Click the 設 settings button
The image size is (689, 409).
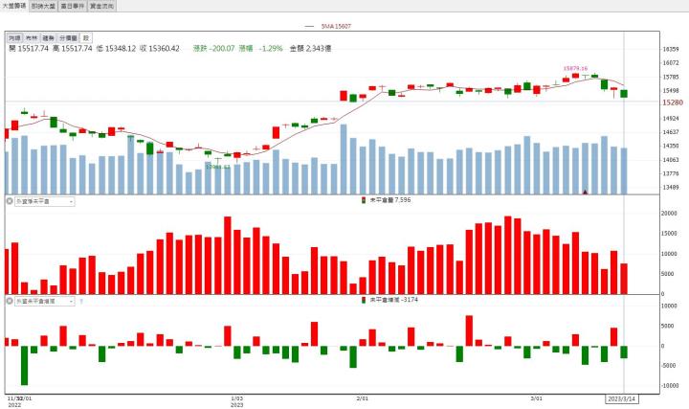tap(86, 38)
